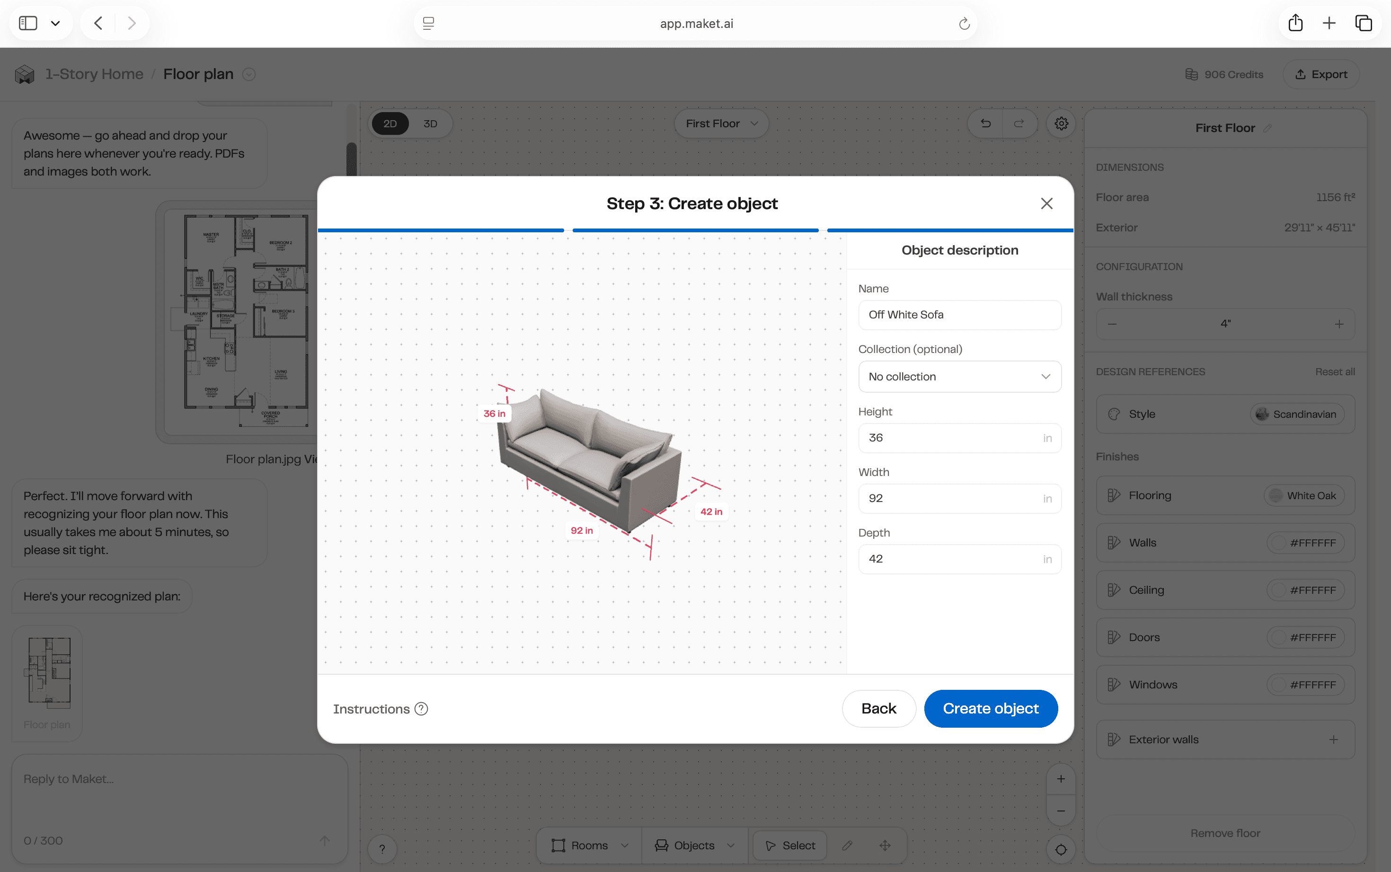Change the Windows #FFFFFF color
The image size is (1391, 872).
1306,685
